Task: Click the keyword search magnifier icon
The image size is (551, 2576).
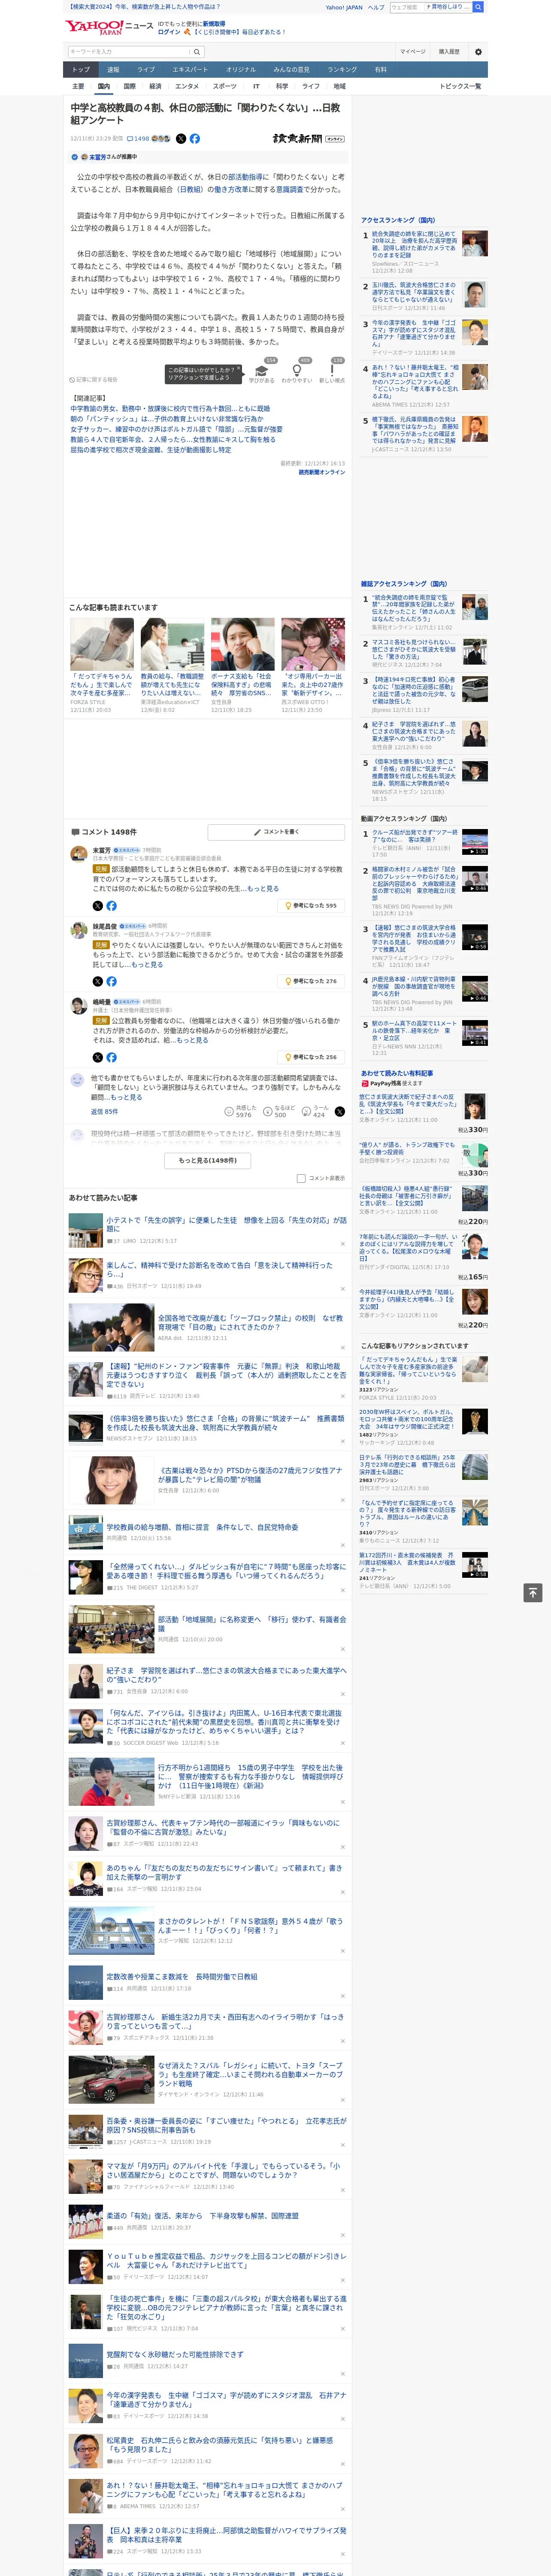Action: [x=197, y=51]
